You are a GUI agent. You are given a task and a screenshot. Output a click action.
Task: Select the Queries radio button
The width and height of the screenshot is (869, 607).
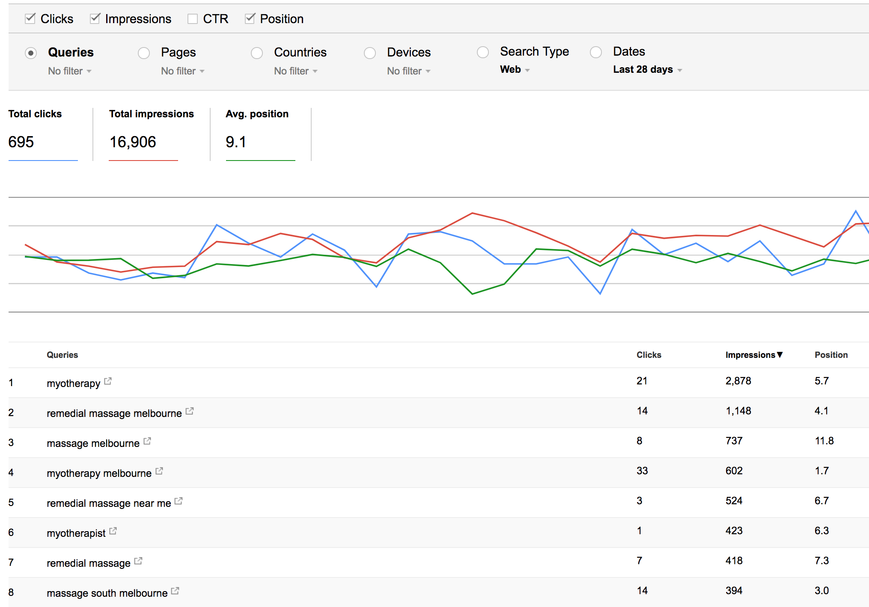click(31, 53)
